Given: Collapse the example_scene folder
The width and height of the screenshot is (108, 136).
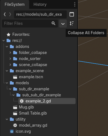Looking at the screenshot, I should [7, 71].
